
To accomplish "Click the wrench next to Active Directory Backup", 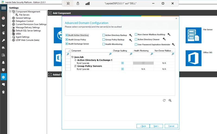I will pos(130,35).
